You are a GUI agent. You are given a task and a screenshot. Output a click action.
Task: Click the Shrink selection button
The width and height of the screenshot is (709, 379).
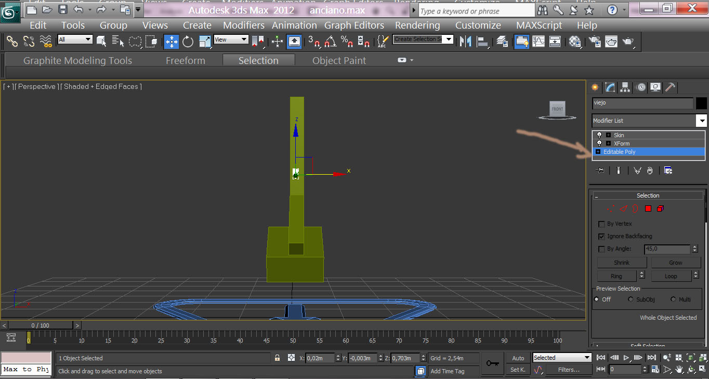(622, 263)
